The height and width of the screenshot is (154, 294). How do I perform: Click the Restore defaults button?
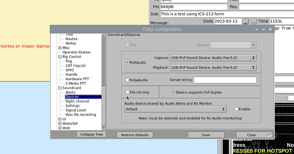click(135, 135)
